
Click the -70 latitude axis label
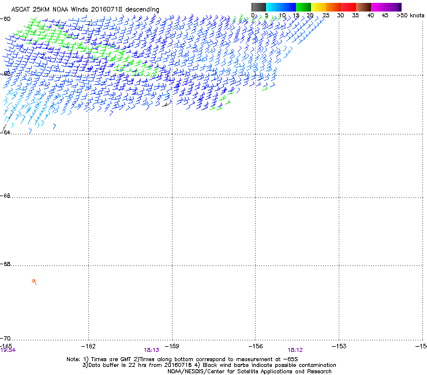pos(5,338)
